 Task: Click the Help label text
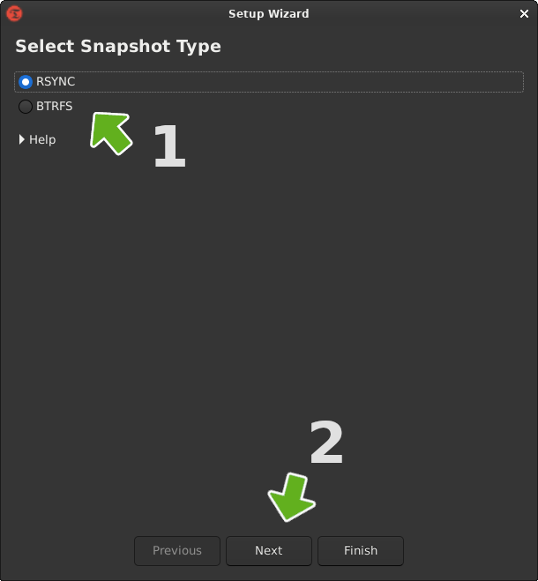(x=42, y=139)
